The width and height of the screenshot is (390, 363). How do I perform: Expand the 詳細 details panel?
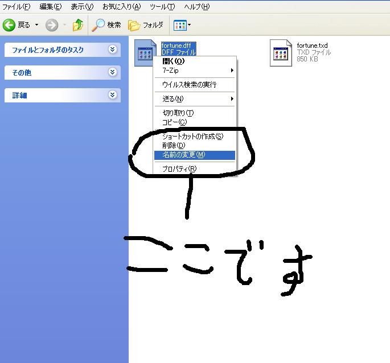113,95
